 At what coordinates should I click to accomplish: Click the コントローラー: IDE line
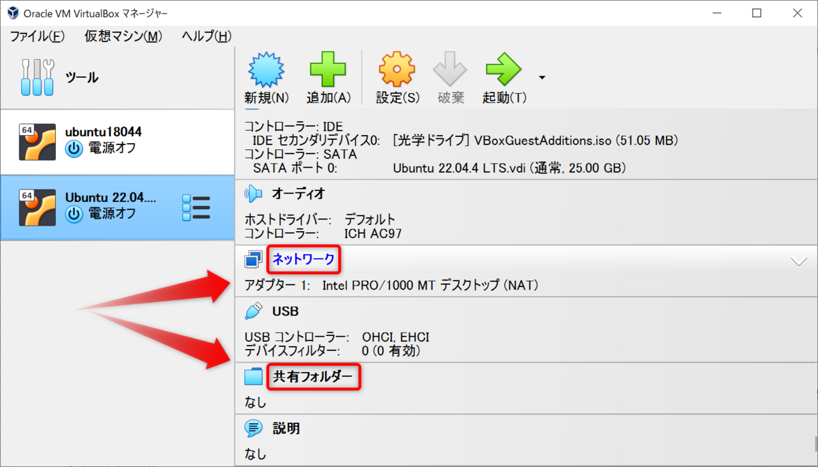(293, 127)
